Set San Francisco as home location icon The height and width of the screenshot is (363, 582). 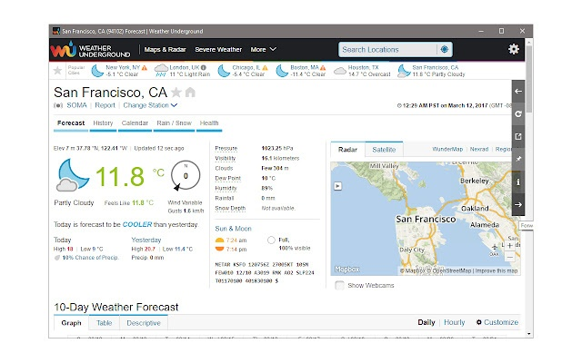[x=190, y=93]
